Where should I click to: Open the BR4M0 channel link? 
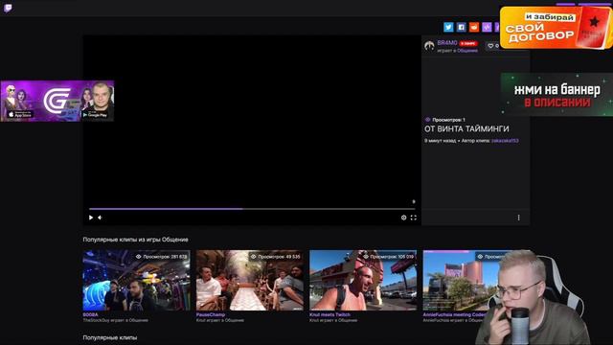pos(447,42)
